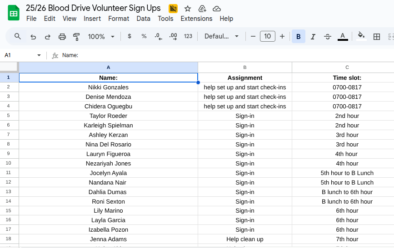Screen dimensions: 394x248
Task: Open the Format menu
Action: [x=119, y=19]
